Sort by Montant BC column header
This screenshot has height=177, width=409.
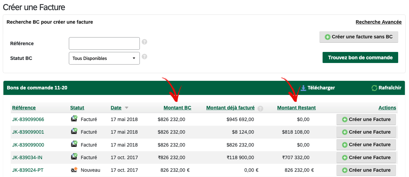click(x=177, y=108)
